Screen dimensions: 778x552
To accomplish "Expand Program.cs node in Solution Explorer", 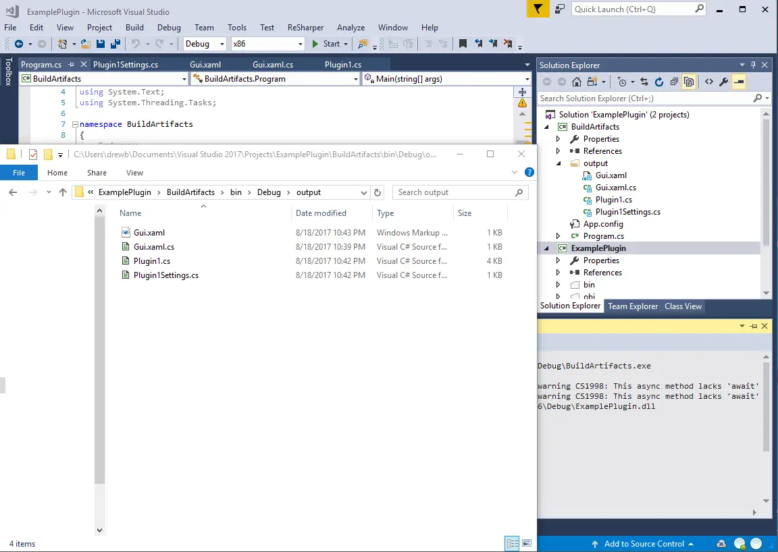I will (x=559, y=236).
